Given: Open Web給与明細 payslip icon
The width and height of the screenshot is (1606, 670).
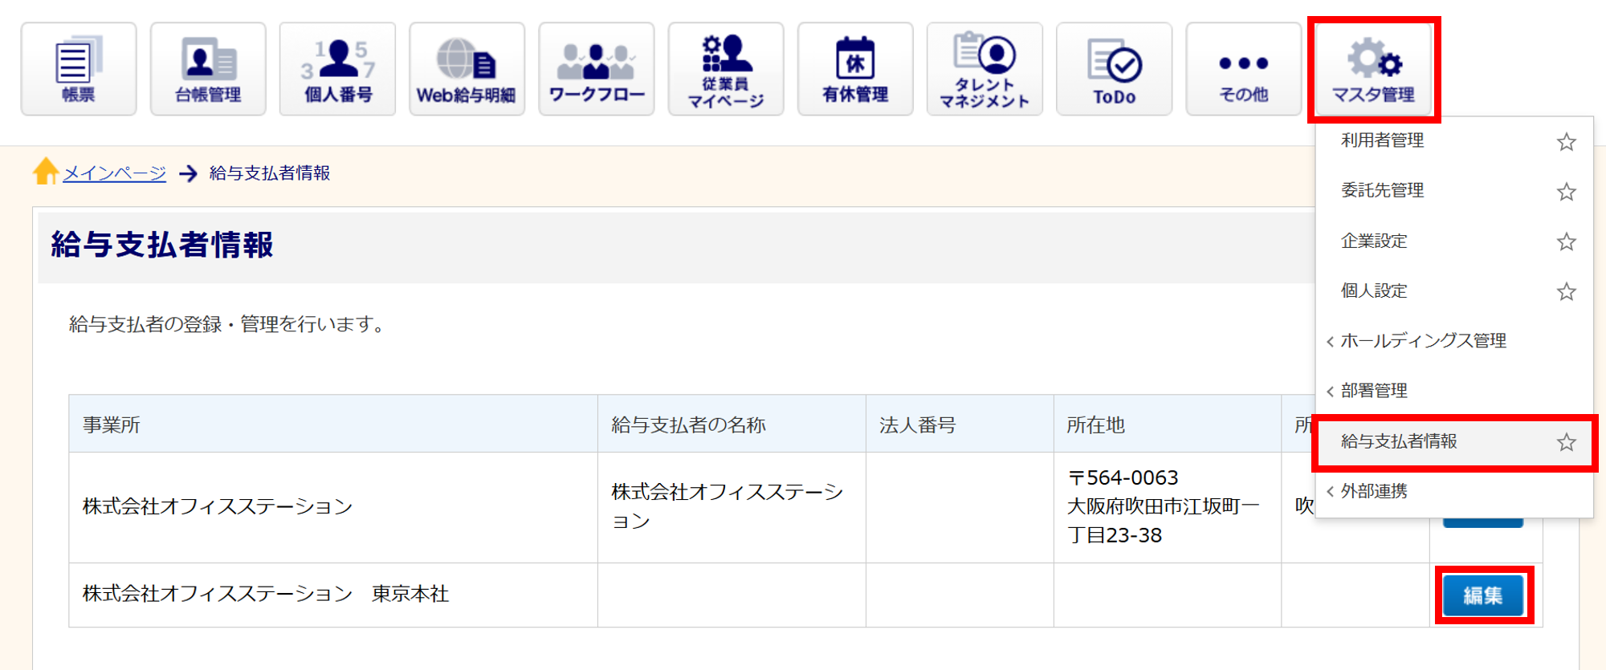Looking at the screenshot, I should [x=467, y=69].
